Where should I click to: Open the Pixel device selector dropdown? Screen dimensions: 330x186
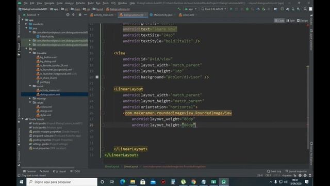[x=213, y=9]
